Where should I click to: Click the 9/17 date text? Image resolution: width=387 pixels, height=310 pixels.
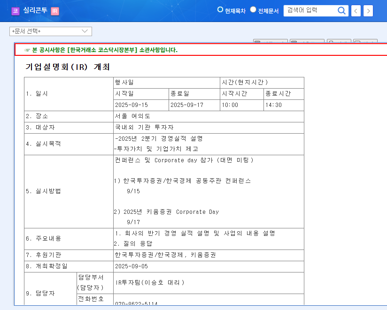133,222
